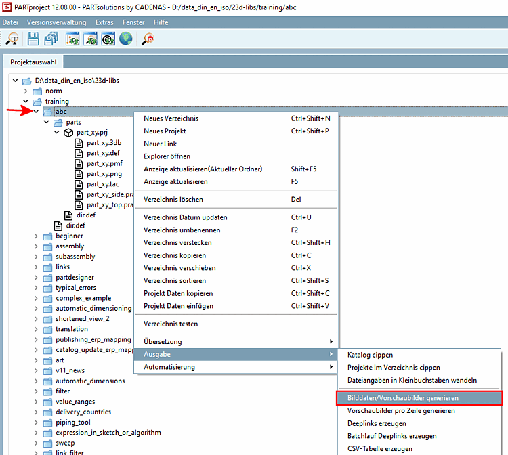This screenshot has height=455, width=508.
Task: Select the expression_in_sketch_or_algorithm row
Action: 108,433
